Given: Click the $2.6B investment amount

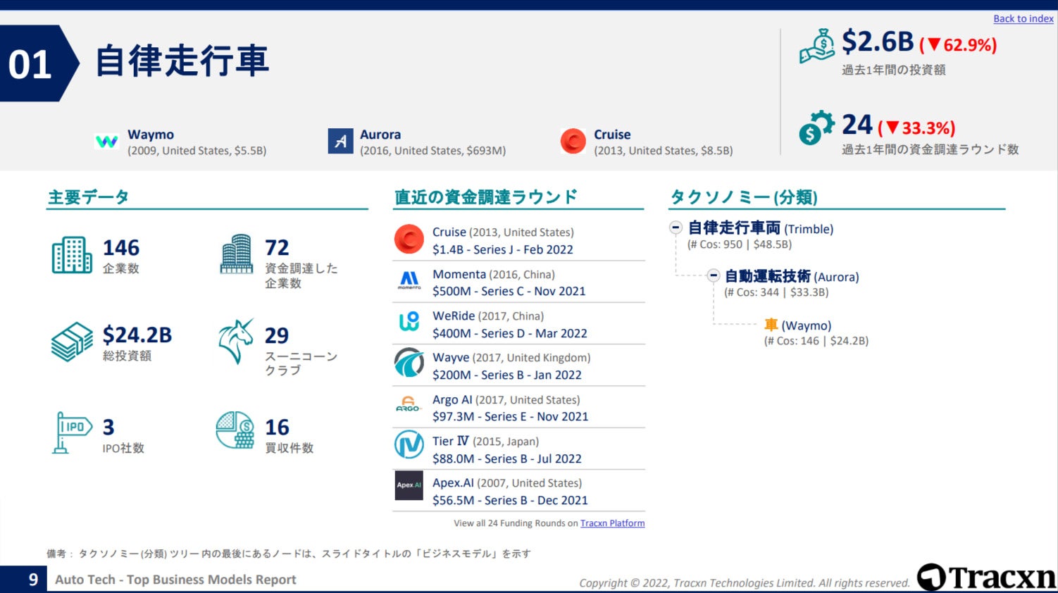Looking at the screenshot, I should 878,42.
